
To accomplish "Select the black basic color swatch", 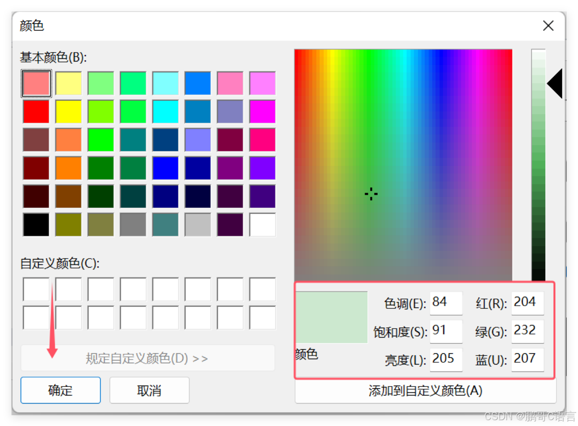I will click(x=36, y=224).
